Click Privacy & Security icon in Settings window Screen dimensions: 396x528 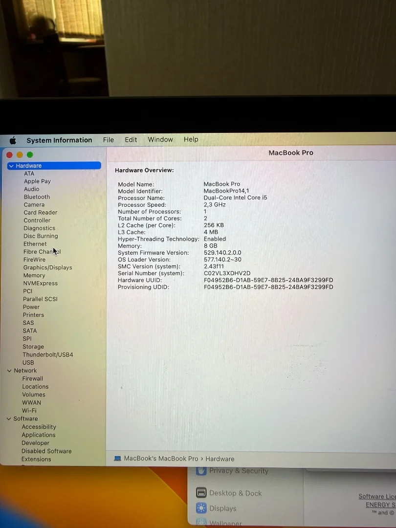(x=201, y=470)
